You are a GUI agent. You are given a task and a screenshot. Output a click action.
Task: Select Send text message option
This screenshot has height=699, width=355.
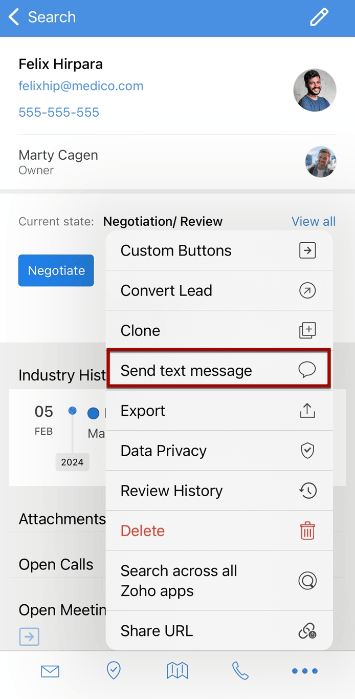[x=219, y=370]
